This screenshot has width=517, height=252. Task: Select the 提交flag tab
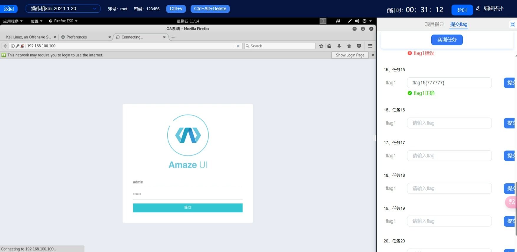click(459, 24)
